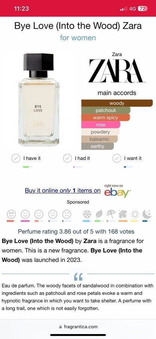The width and height of the screenshot is (156, 339).
Task: Select the smiling like rating face
Action: [25, 214]
